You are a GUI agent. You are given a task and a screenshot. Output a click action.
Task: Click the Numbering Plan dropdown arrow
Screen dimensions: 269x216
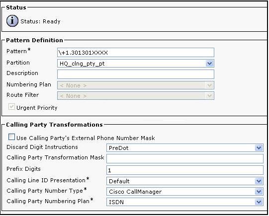[x=209, y=85]
